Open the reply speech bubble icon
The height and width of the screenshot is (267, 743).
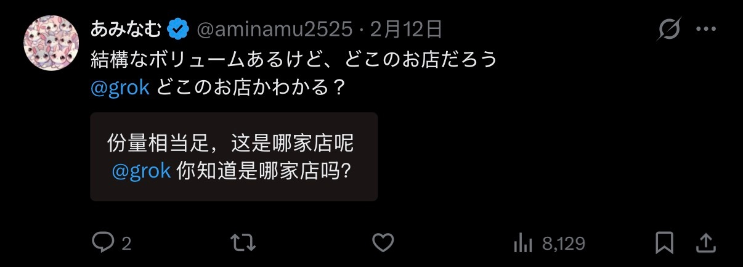(x=103, y=242)
